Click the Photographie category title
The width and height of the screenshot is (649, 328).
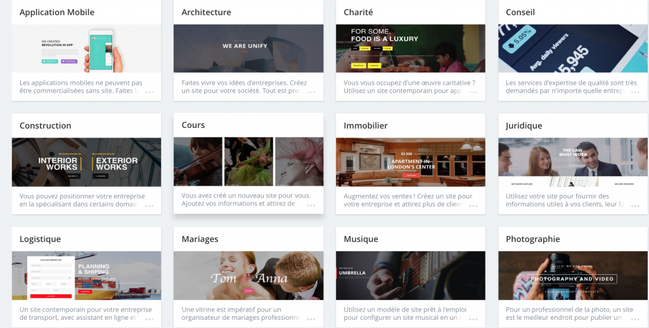tap(532, 239)
